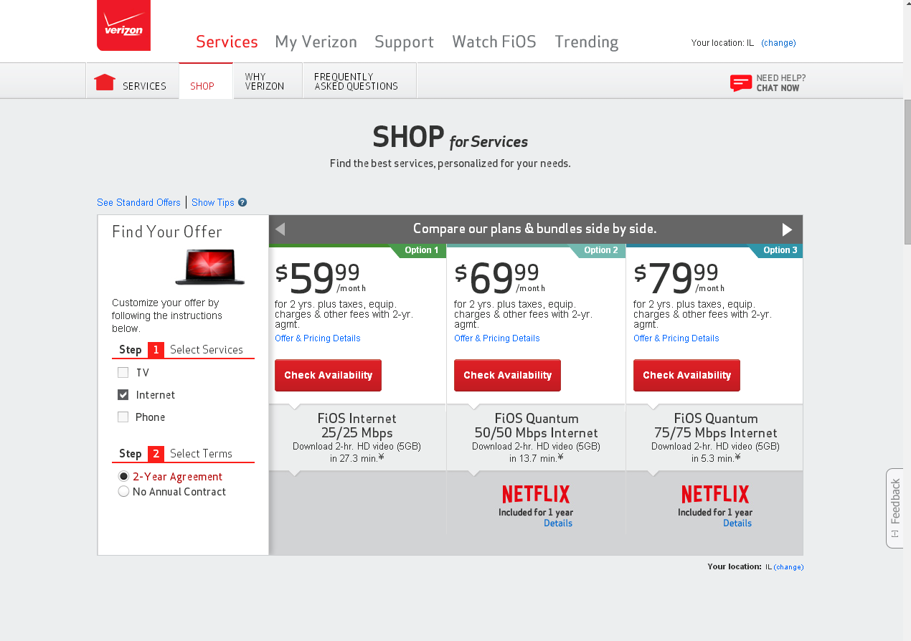Check Availability for the $59.99 plan
Screen dimensions: 911x641
(x=328, y=375)
